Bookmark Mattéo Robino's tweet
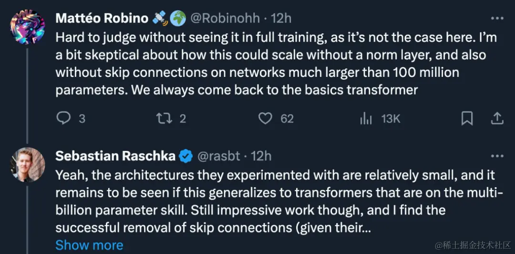The image size is (515, 254). (467, 118)
